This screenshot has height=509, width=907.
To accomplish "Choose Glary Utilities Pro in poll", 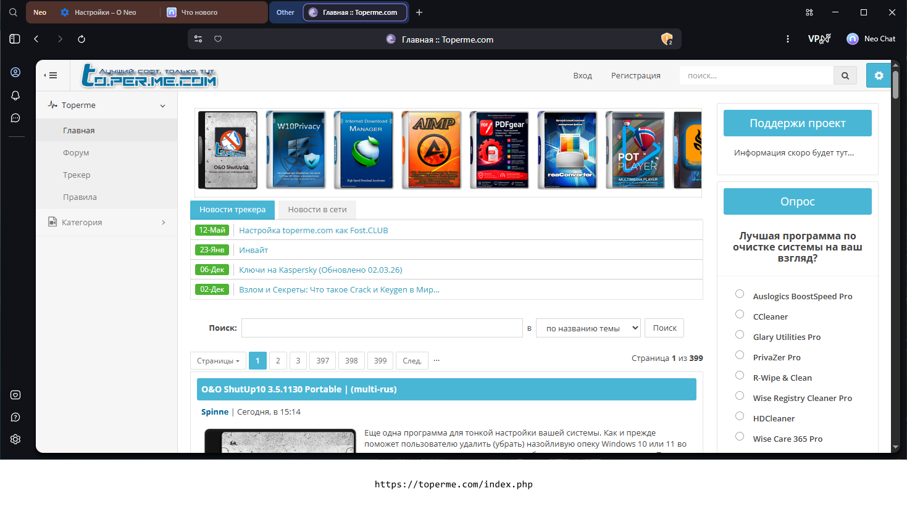I will pyautogui.click(x=740, y=334).
